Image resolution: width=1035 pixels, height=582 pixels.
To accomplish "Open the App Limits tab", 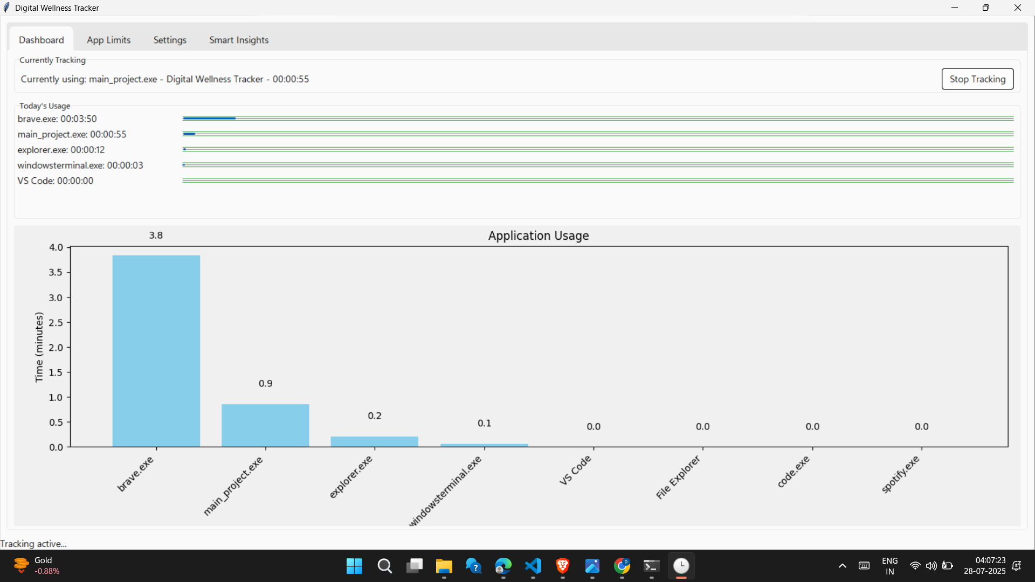I will 108,40.
